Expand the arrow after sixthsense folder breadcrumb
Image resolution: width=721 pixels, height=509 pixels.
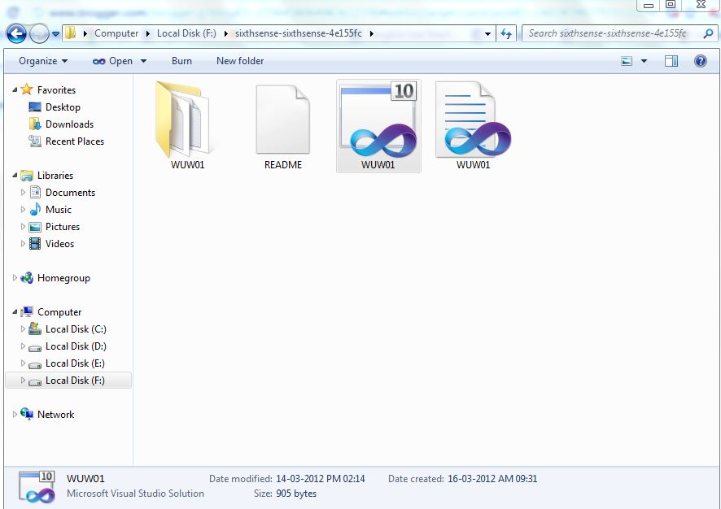click(x=371, y=33)
